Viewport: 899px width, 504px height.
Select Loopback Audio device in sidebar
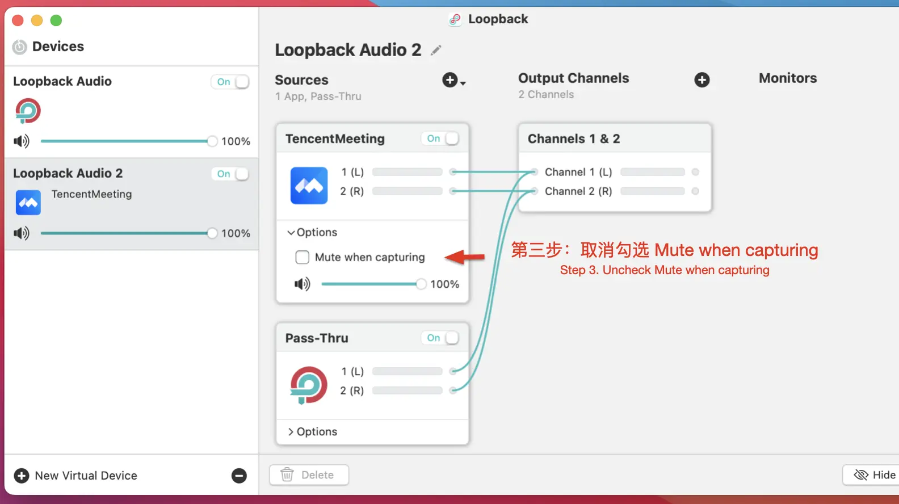click(x=131, y=112)
